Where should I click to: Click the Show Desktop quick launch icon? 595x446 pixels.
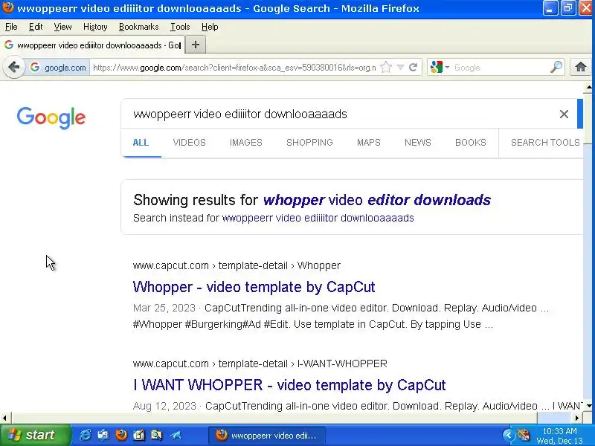tap(103, 435)
